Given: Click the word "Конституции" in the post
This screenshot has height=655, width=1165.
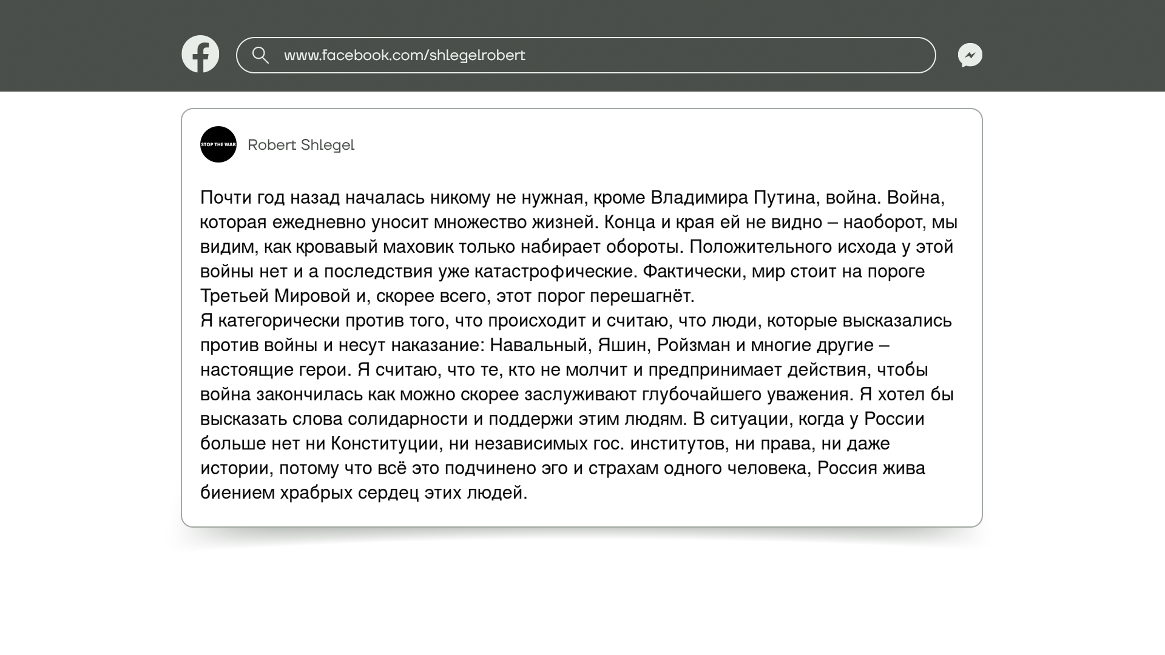Looking at the screenshot, I should pos(385,443).
